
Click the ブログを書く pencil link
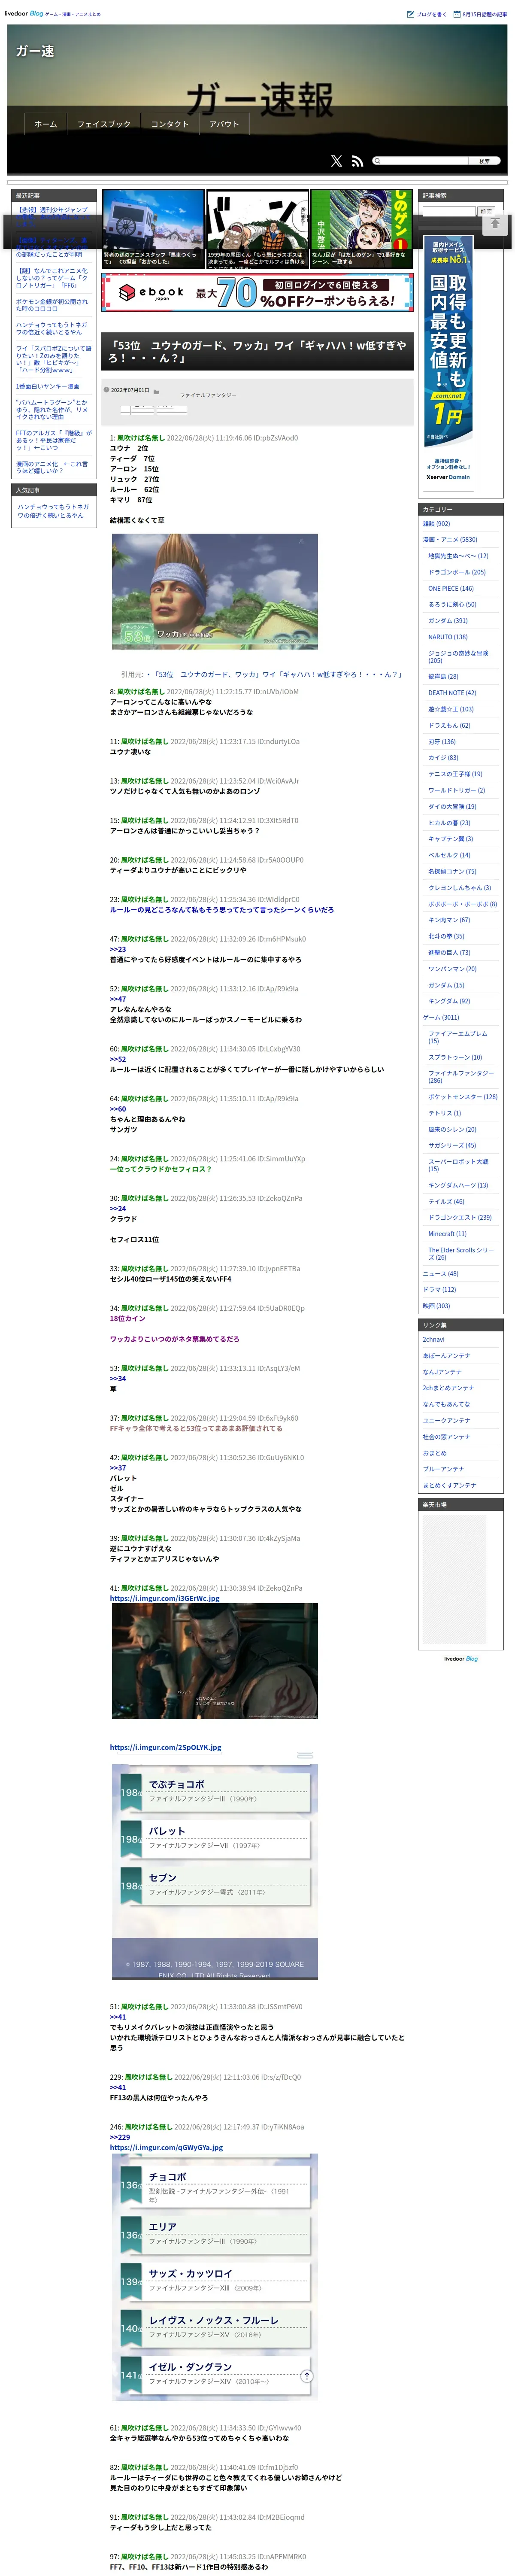click(427, 14)
